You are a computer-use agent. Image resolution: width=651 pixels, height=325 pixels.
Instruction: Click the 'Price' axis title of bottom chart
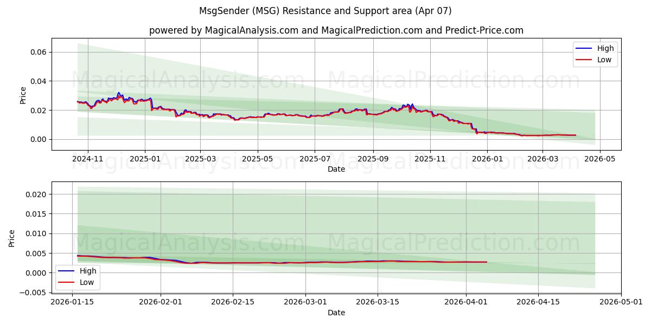tap(12, 238)
